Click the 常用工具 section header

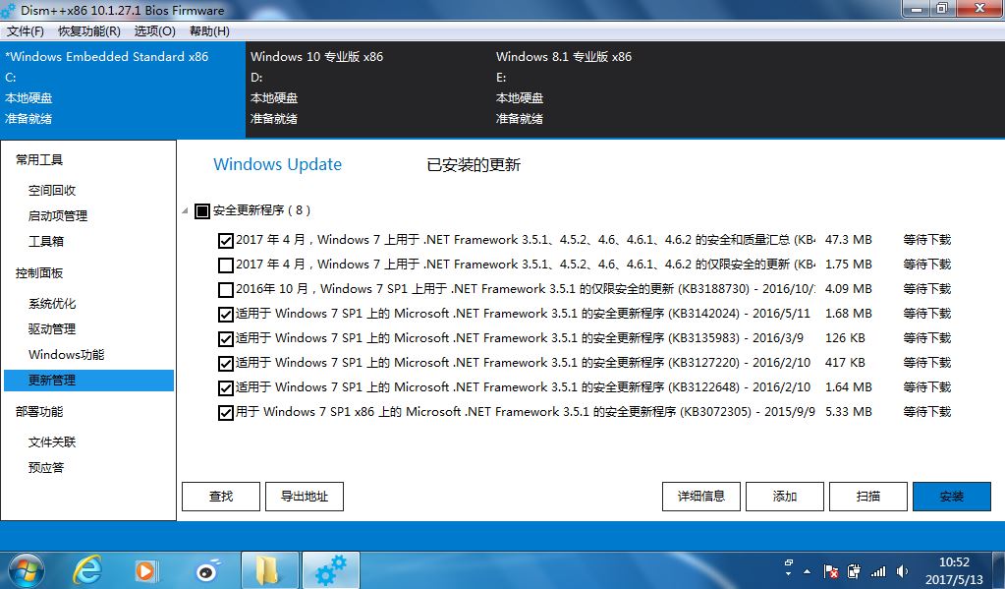[x=39, y=159]
